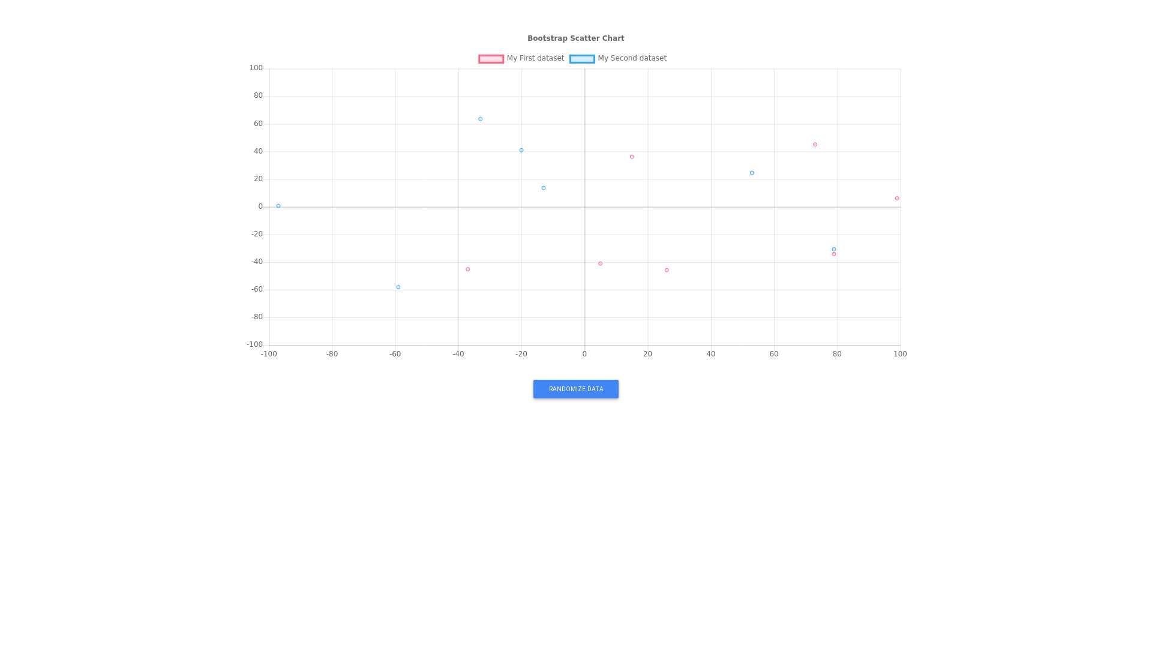Click the pink point near x=5, y=-41

click(600, 263)
